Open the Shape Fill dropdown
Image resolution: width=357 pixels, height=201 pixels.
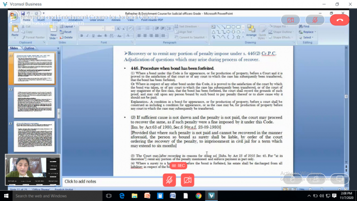coord(278,27)
